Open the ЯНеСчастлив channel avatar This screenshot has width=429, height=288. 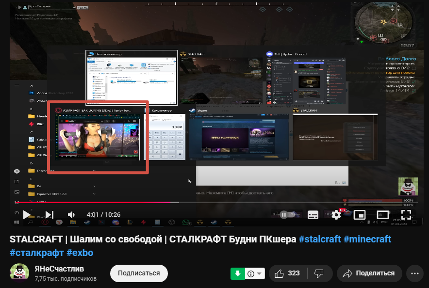19,272
